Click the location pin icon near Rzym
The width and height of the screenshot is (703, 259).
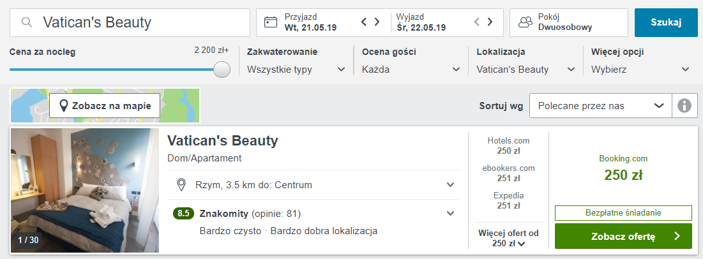181,184
